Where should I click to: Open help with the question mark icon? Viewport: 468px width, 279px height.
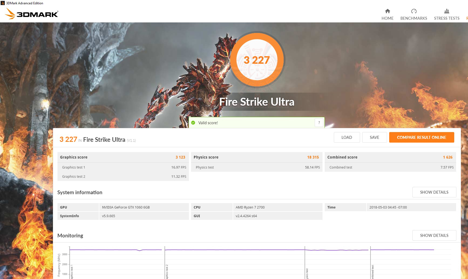(319, 122)
